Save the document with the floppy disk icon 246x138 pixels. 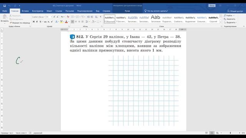click(x=5, y=6)
